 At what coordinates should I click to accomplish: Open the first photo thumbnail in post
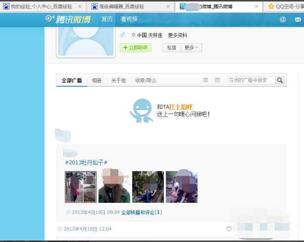[81, 187]
